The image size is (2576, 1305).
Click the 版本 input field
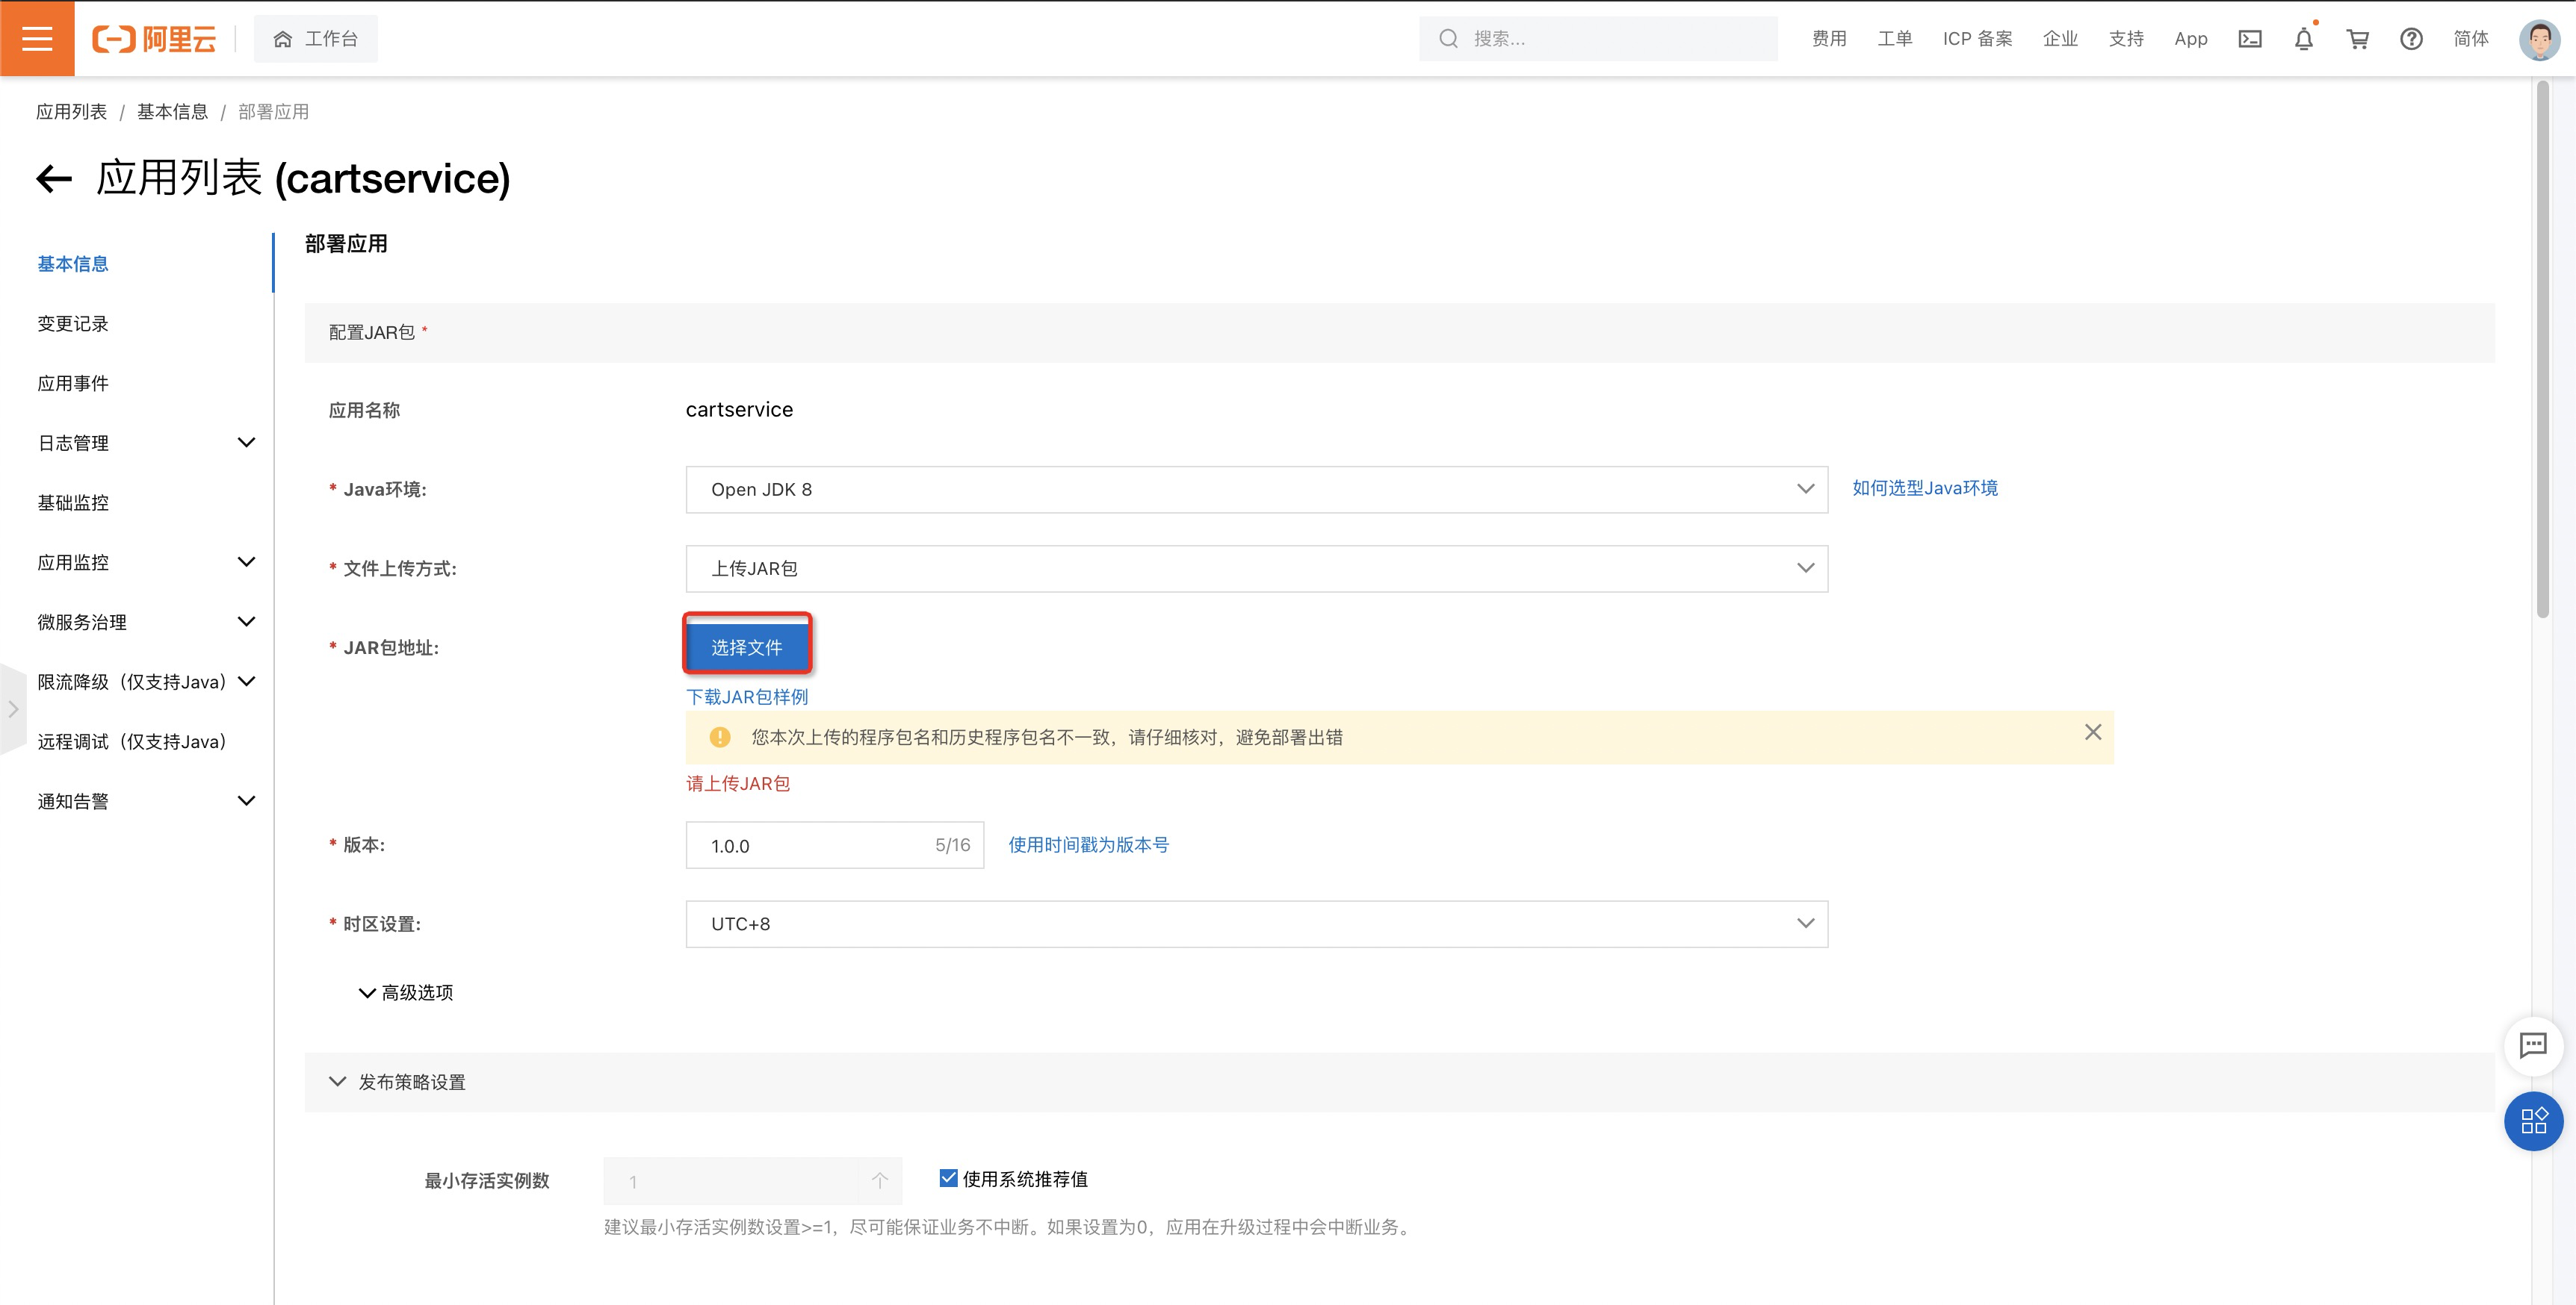(834, 845)
